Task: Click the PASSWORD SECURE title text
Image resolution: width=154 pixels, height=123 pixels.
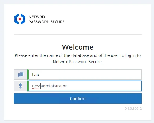Action: coord(47,22)
